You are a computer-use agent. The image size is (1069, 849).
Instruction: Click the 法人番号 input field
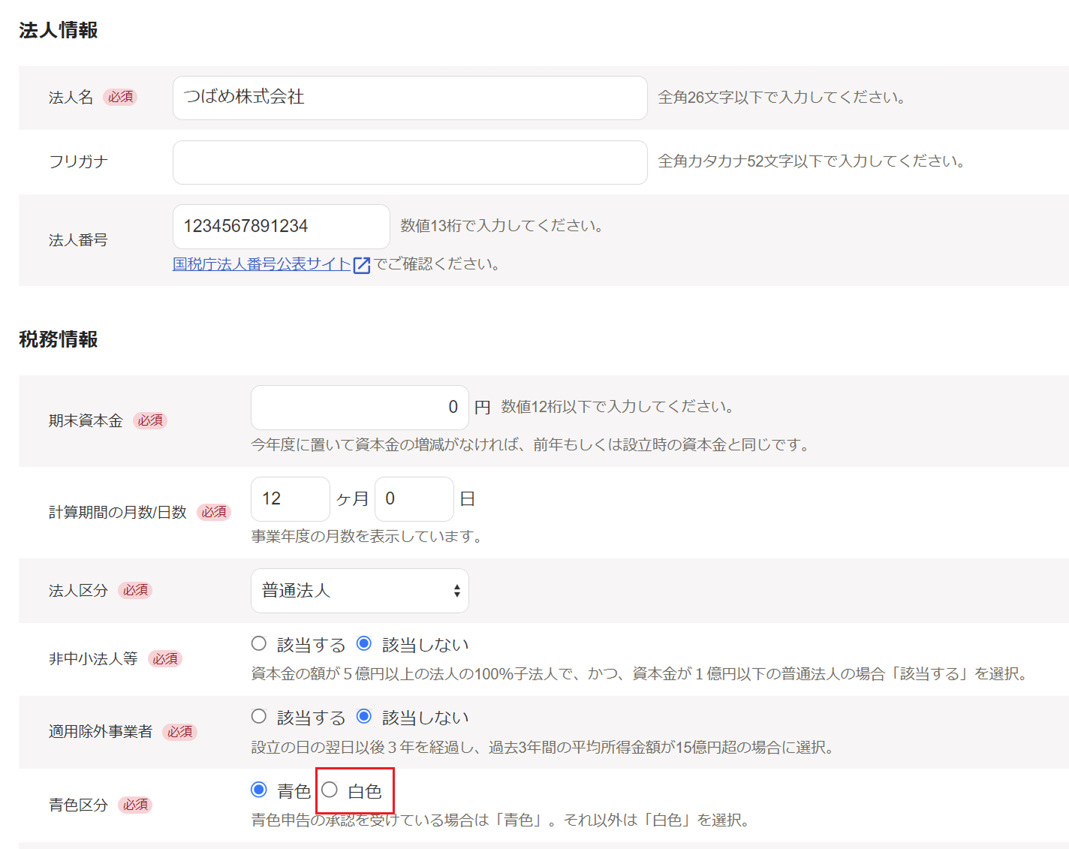pyautogui.click(x=282, y=227)
